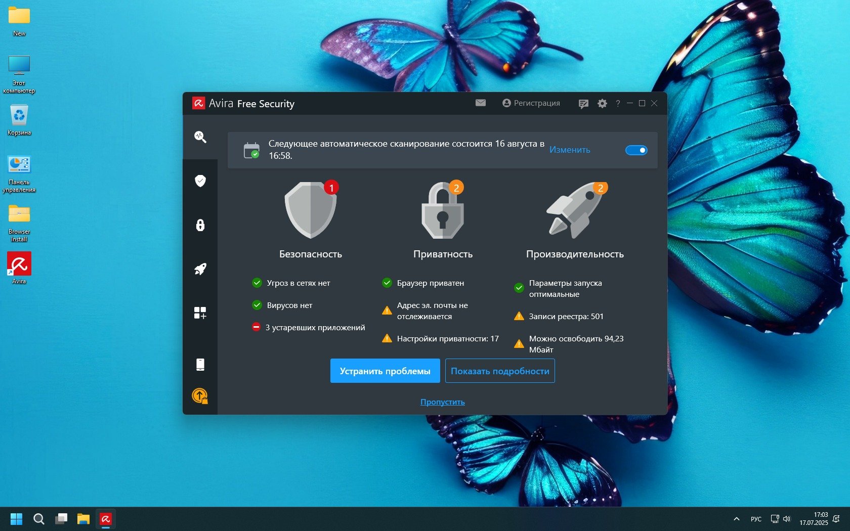Click the large Privacy padlock icon
The image size is (850, 531).
tap(443, 210)
